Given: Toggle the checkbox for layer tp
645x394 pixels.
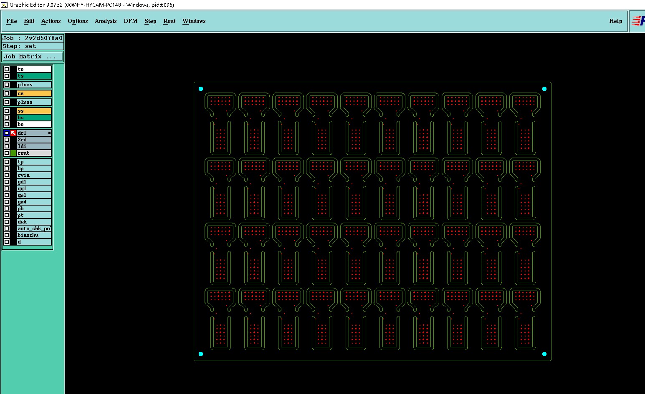Looking at the screenshot, I should click(7, 162).
